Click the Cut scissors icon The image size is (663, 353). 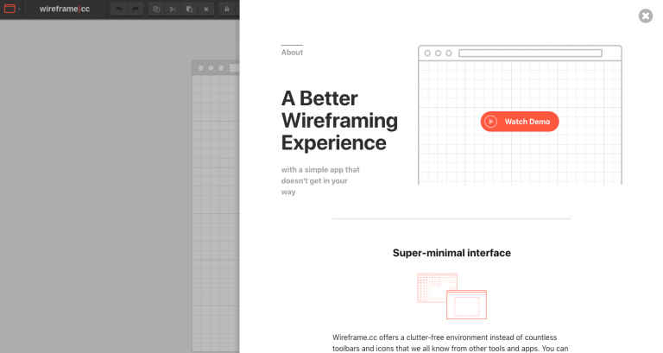[x=173, y=9]
